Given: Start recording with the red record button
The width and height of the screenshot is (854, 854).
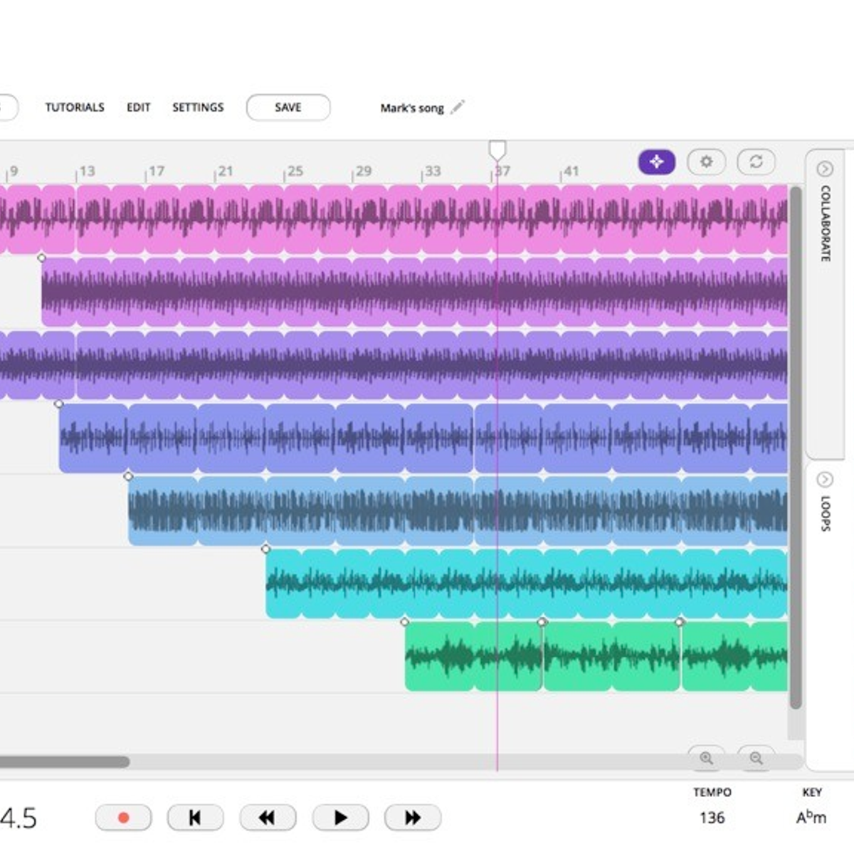Looking at the screenshot, I should click(123, 818).
